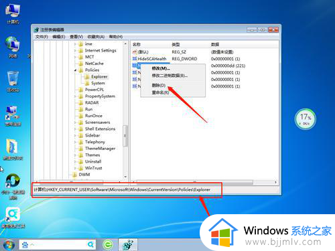Screen dimensions: 335x251
Task: Collapse the Policies tree node
Action: (x=75, y=70)
